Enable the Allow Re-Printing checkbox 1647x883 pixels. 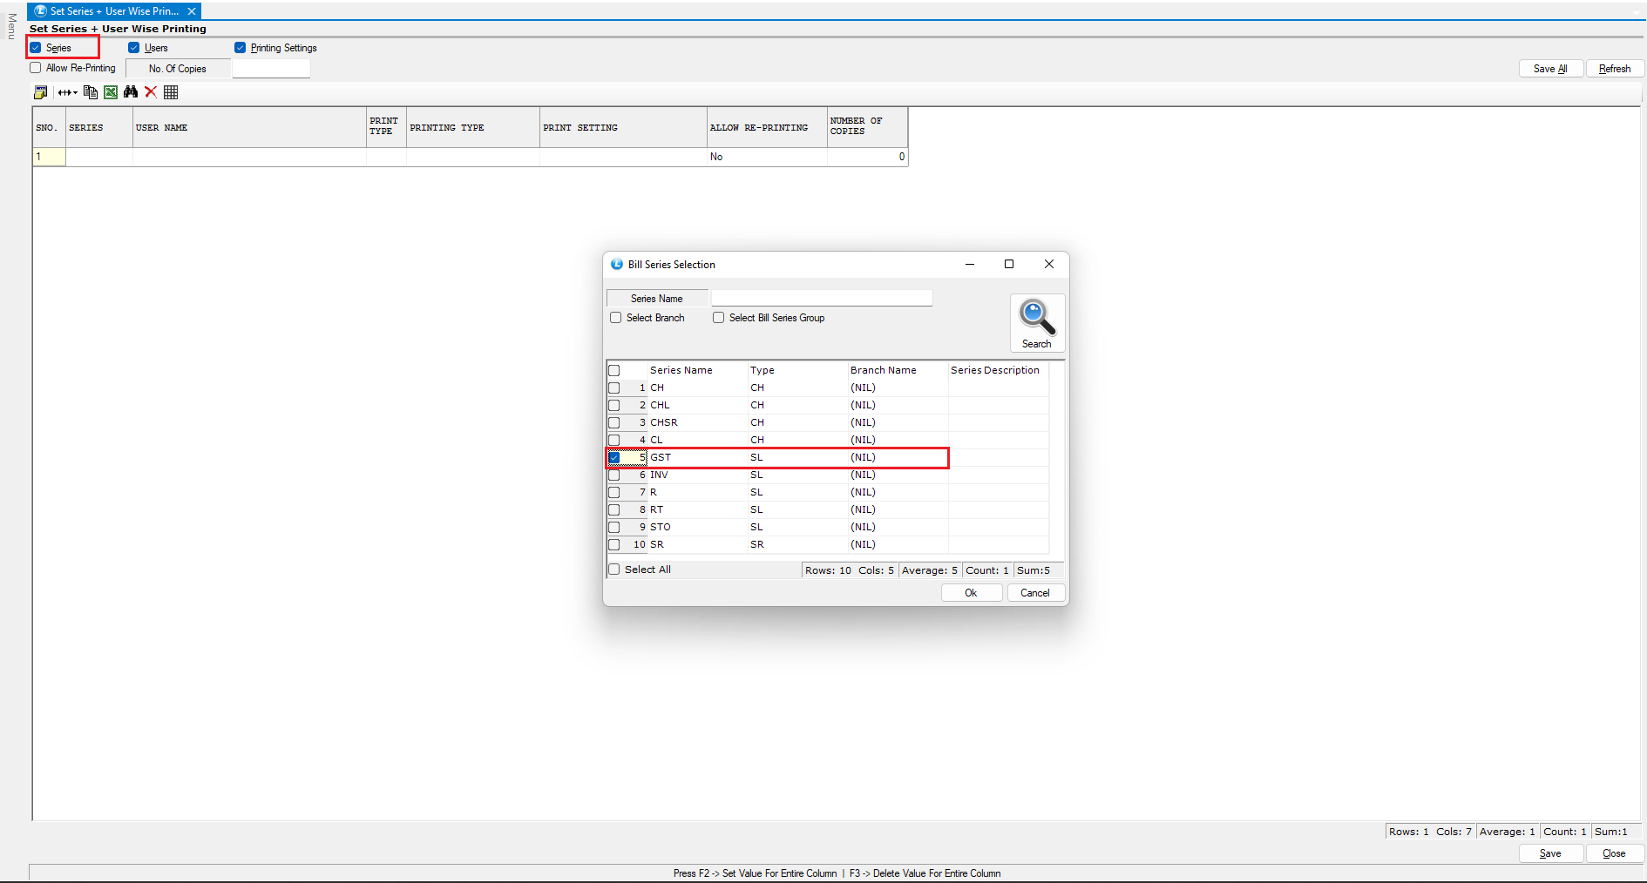36,68
